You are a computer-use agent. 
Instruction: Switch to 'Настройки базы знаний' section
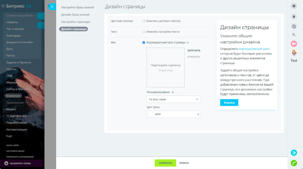(x=78, y=7)
